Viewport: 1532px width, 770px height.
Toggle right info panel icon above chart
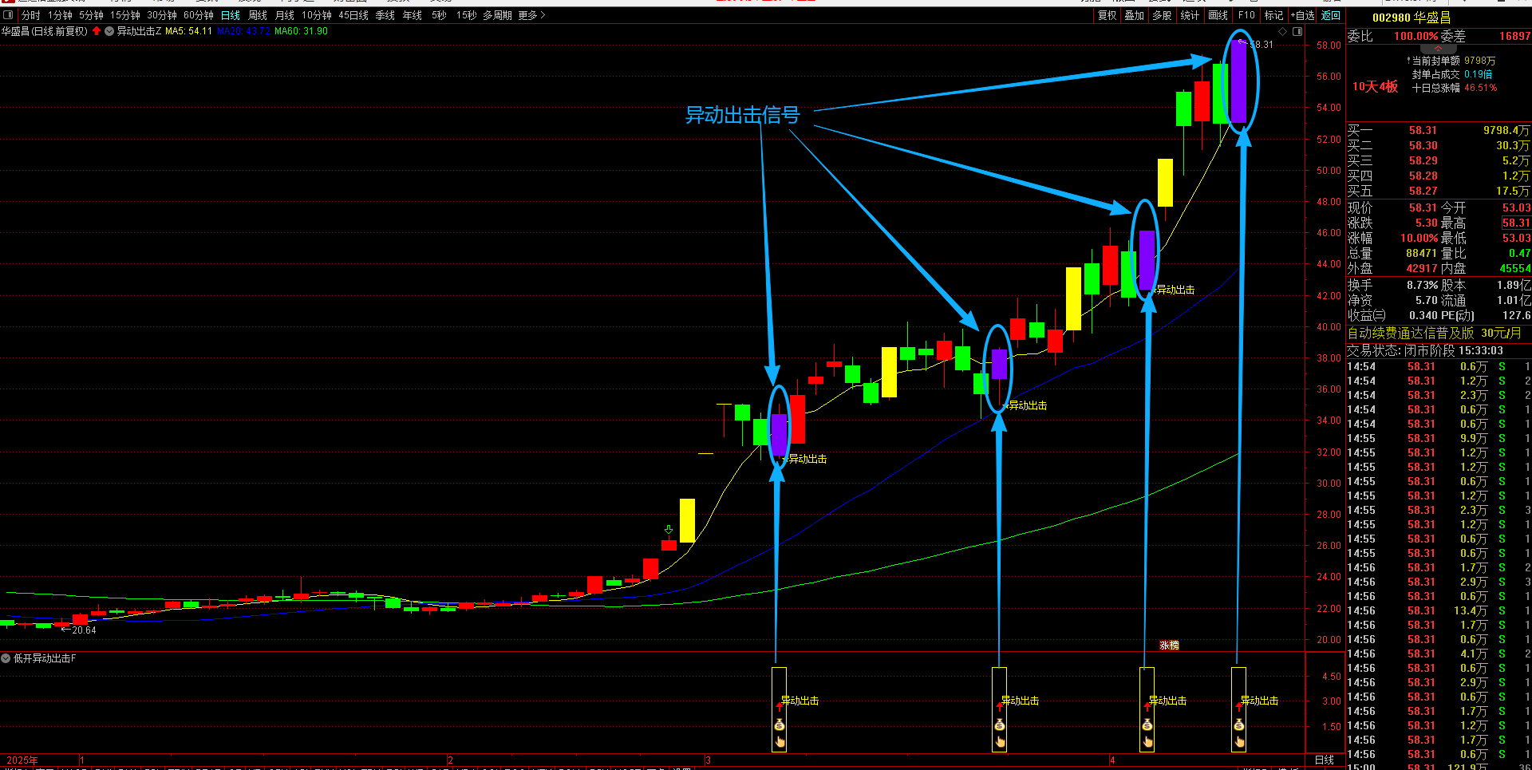1297,32
